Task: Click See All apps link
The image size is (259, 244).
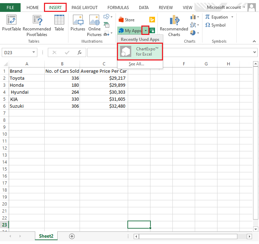Action: (x=136, y=64)
